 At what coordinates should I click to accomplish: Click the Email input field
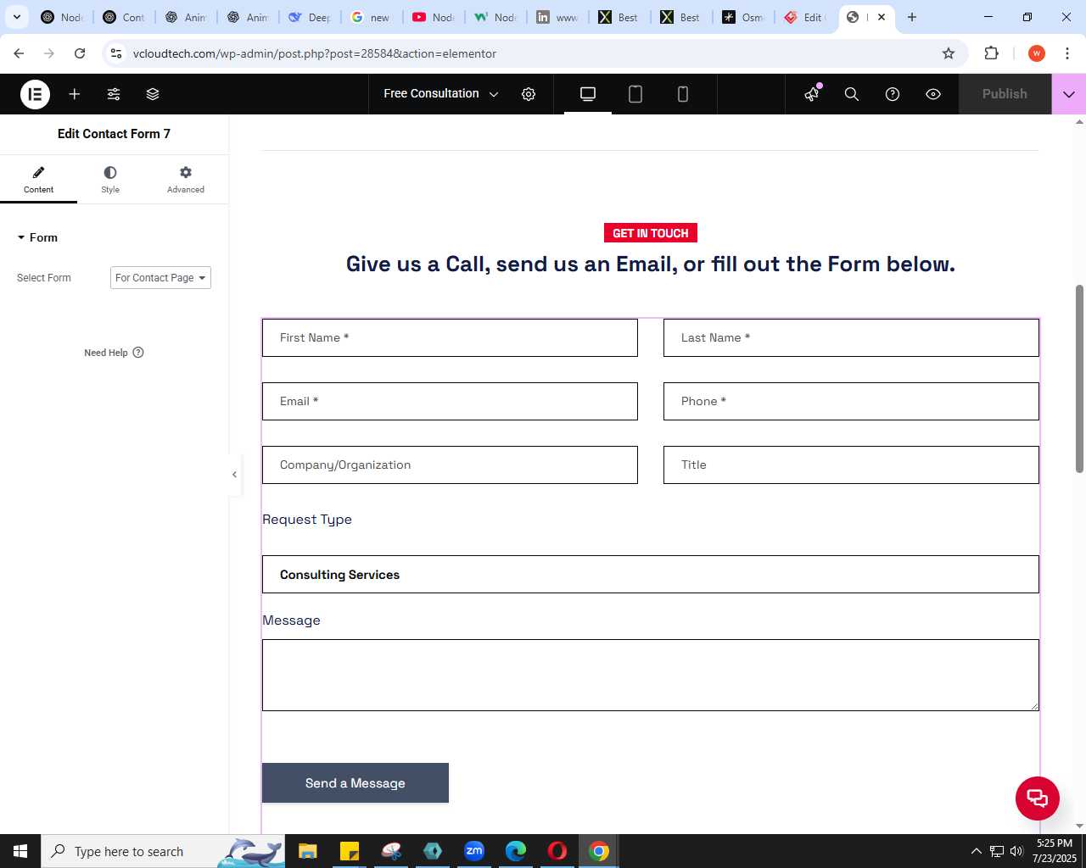(450, 401)
